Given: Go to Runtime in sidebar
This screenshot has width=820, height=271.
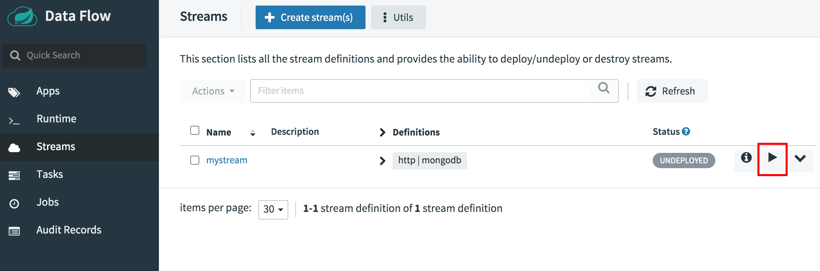Looking at the screenshot, I should [x=56, y=119].
